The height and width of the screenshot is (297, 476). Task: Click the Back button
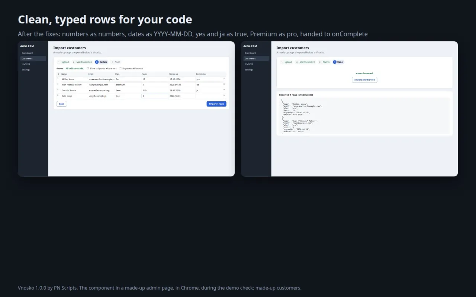(62, 104)
